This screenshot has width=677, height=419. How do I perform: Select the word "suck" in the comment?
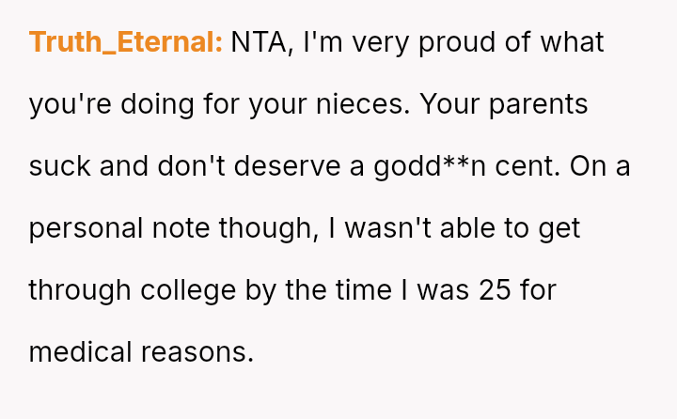click(x=60, y=166)
